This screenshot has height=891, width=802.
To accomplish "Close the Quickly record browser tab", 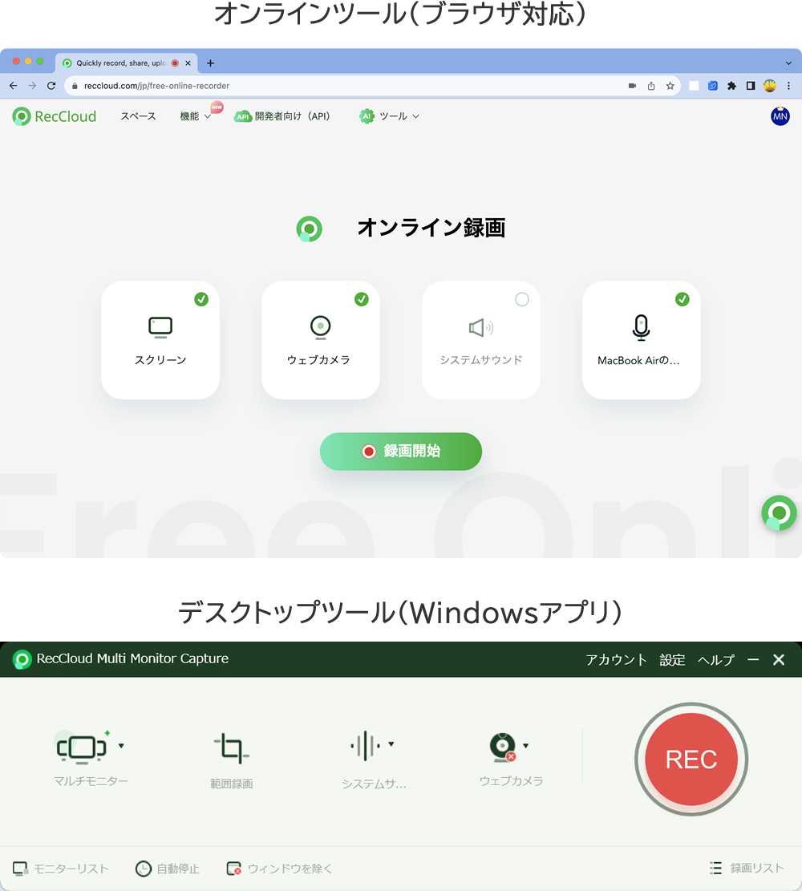I will (188, 63).
